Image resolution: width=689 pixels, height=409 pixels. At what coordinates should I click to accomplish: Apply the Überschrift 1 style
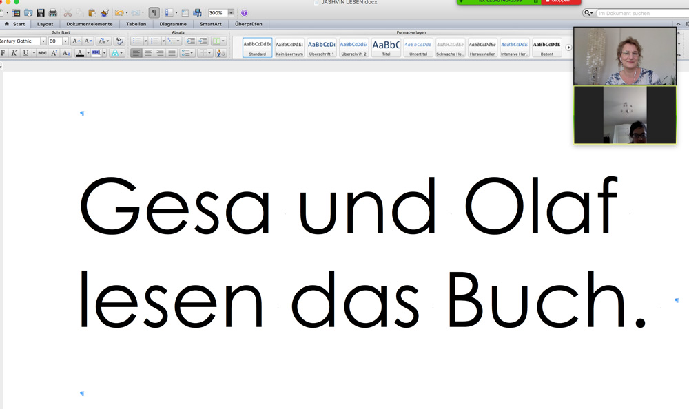tap(321, 48)
